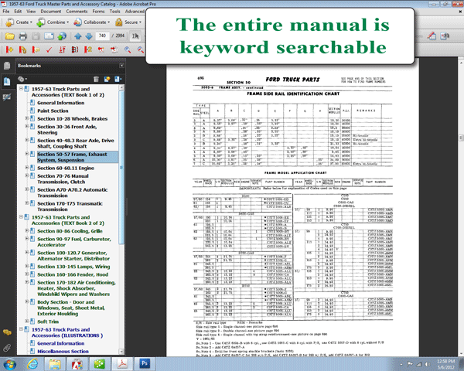Open the View menu
Viewport: 464px width, 371px height.
(x=31, y=12)
